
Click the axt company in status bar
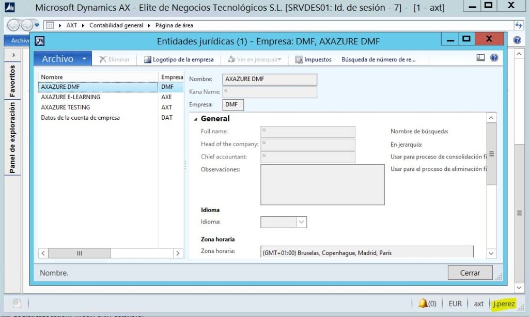click(478, 304)
